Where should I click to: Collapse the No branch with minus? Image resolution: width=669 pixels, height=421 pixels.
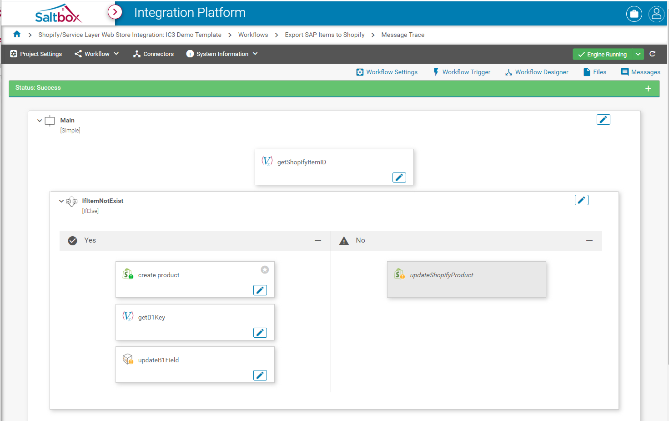coord(589,241)
